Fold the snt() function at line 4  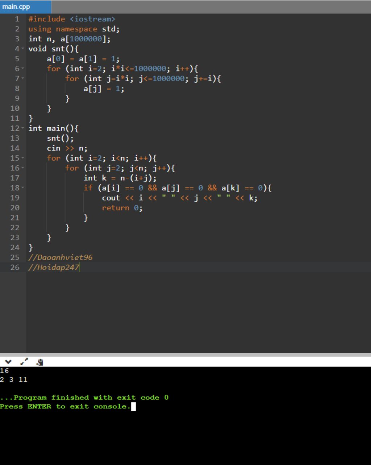23,49
